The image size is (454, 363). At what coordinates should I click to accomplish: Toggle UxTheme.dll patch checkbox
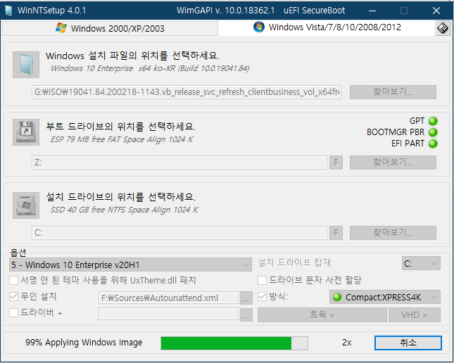(13, 281)
